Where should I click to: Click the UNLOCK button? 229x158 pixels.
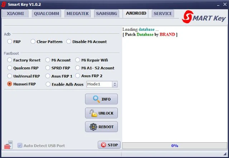(101, 113)
